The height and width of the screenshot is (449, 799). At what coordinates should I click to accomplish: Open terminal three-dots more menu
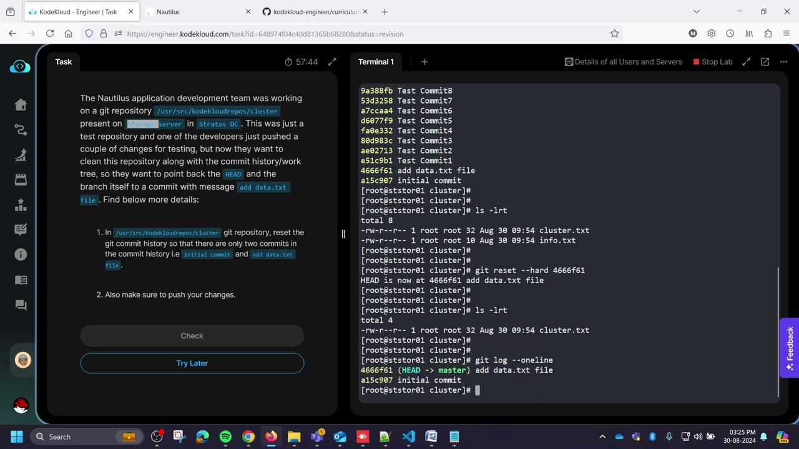pyautogui.click(x=783, y=62)
